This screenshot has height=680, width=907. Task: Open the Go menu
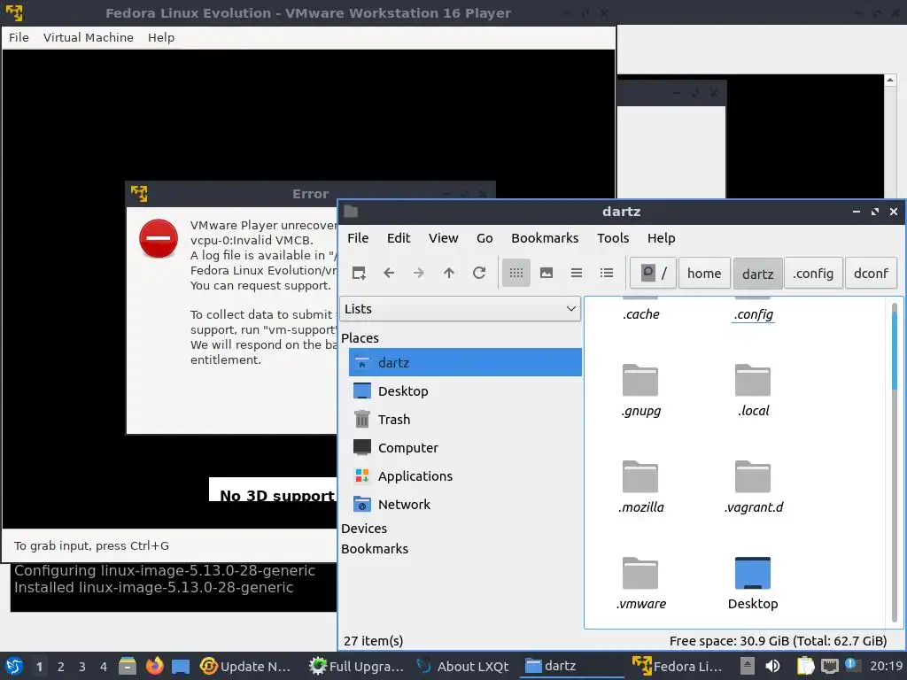tap(485, 238)
